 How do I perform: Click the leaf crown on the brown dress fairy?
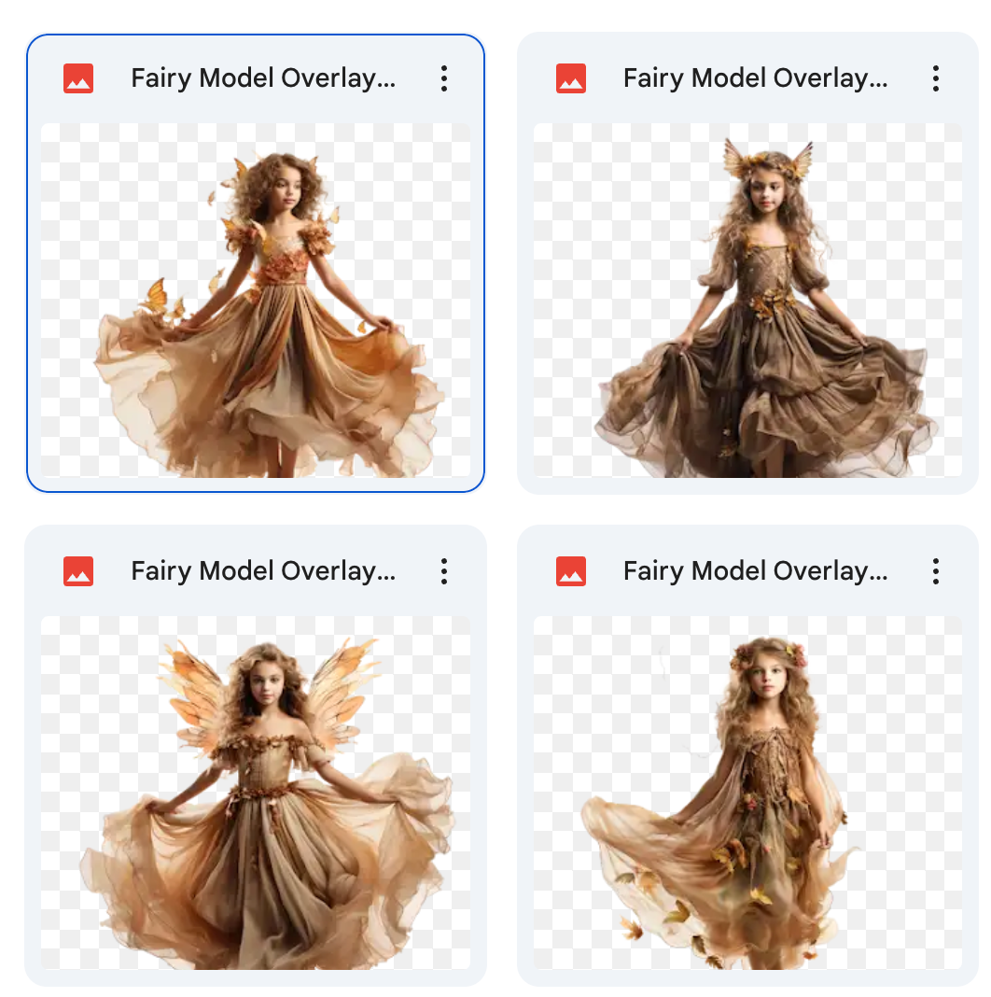pos(767,161)
